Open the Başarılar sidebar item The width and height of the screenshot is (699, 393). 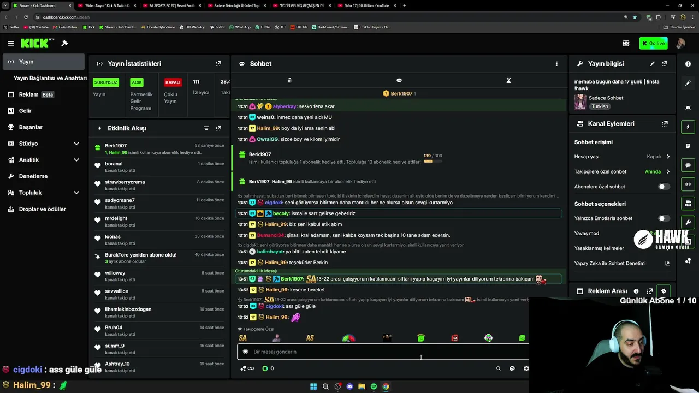[44, 127]
